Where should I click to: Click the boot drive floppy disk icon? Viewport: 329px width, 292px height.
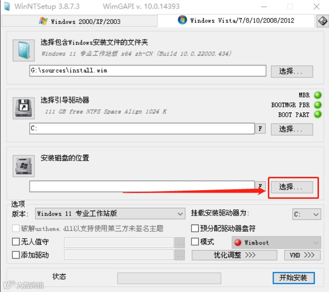click(23, 108)
